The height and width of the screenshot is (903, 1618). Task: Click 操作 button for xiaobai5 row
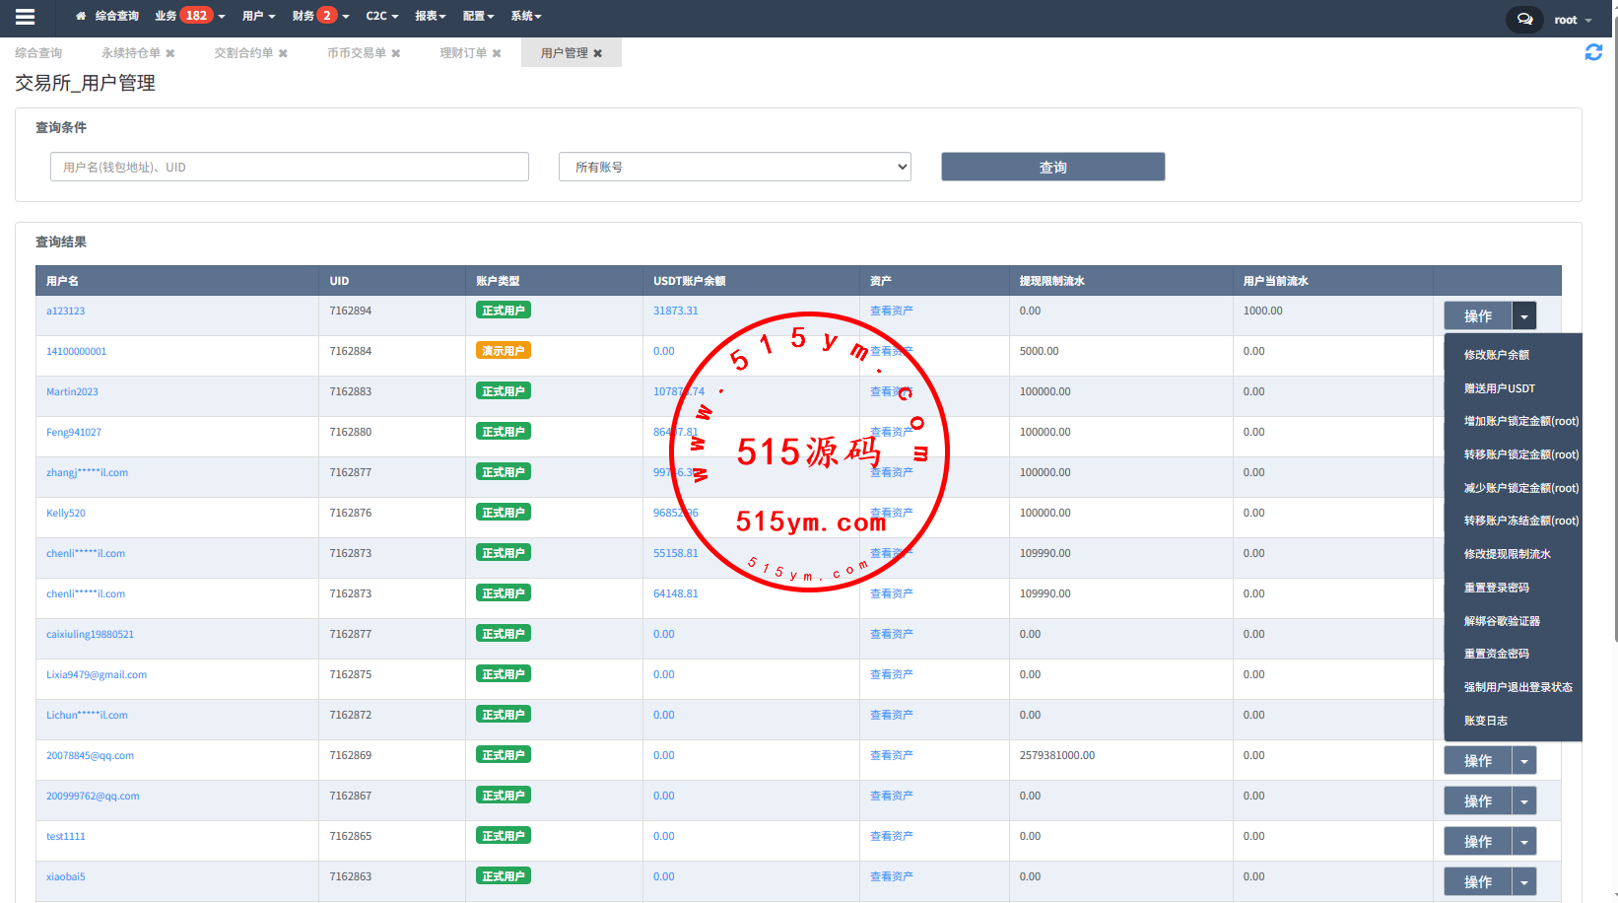(1477, 882)
